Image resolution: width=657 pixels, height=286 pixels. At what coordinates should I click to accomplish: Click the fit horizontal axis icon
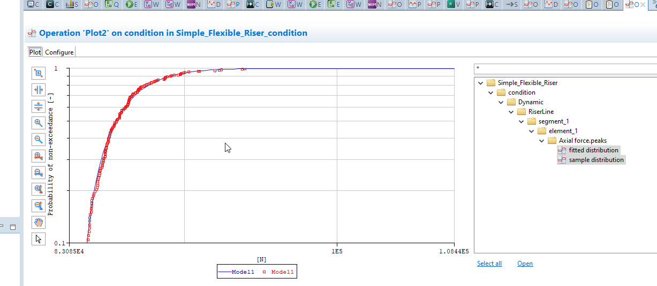tap(38, 90)
